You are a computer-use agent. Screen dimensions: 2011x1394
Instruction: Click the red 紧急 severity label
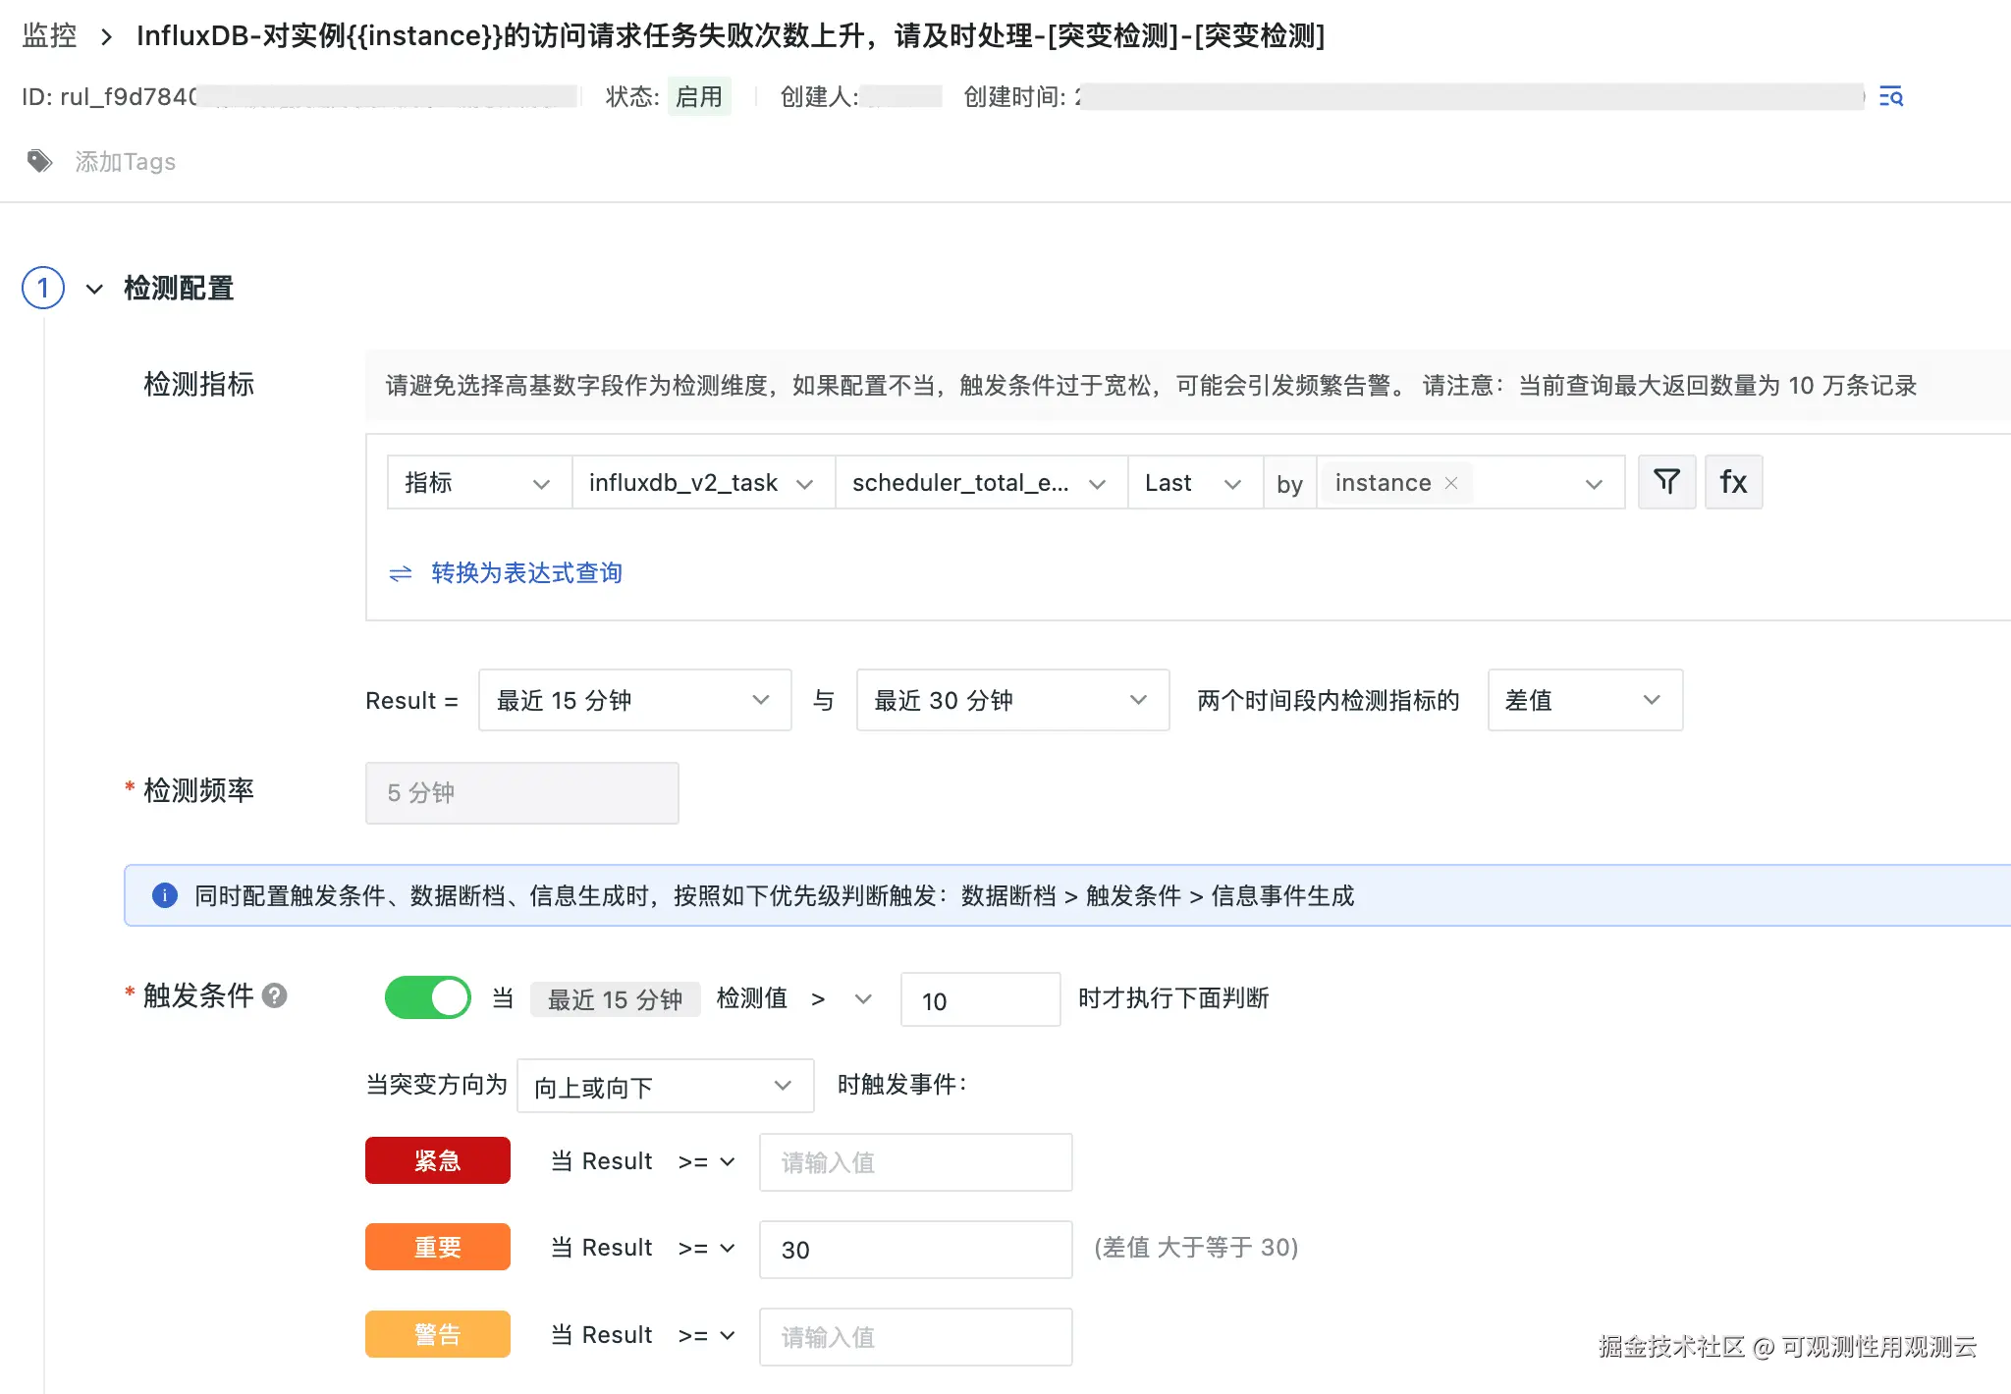click(438, 1160)
